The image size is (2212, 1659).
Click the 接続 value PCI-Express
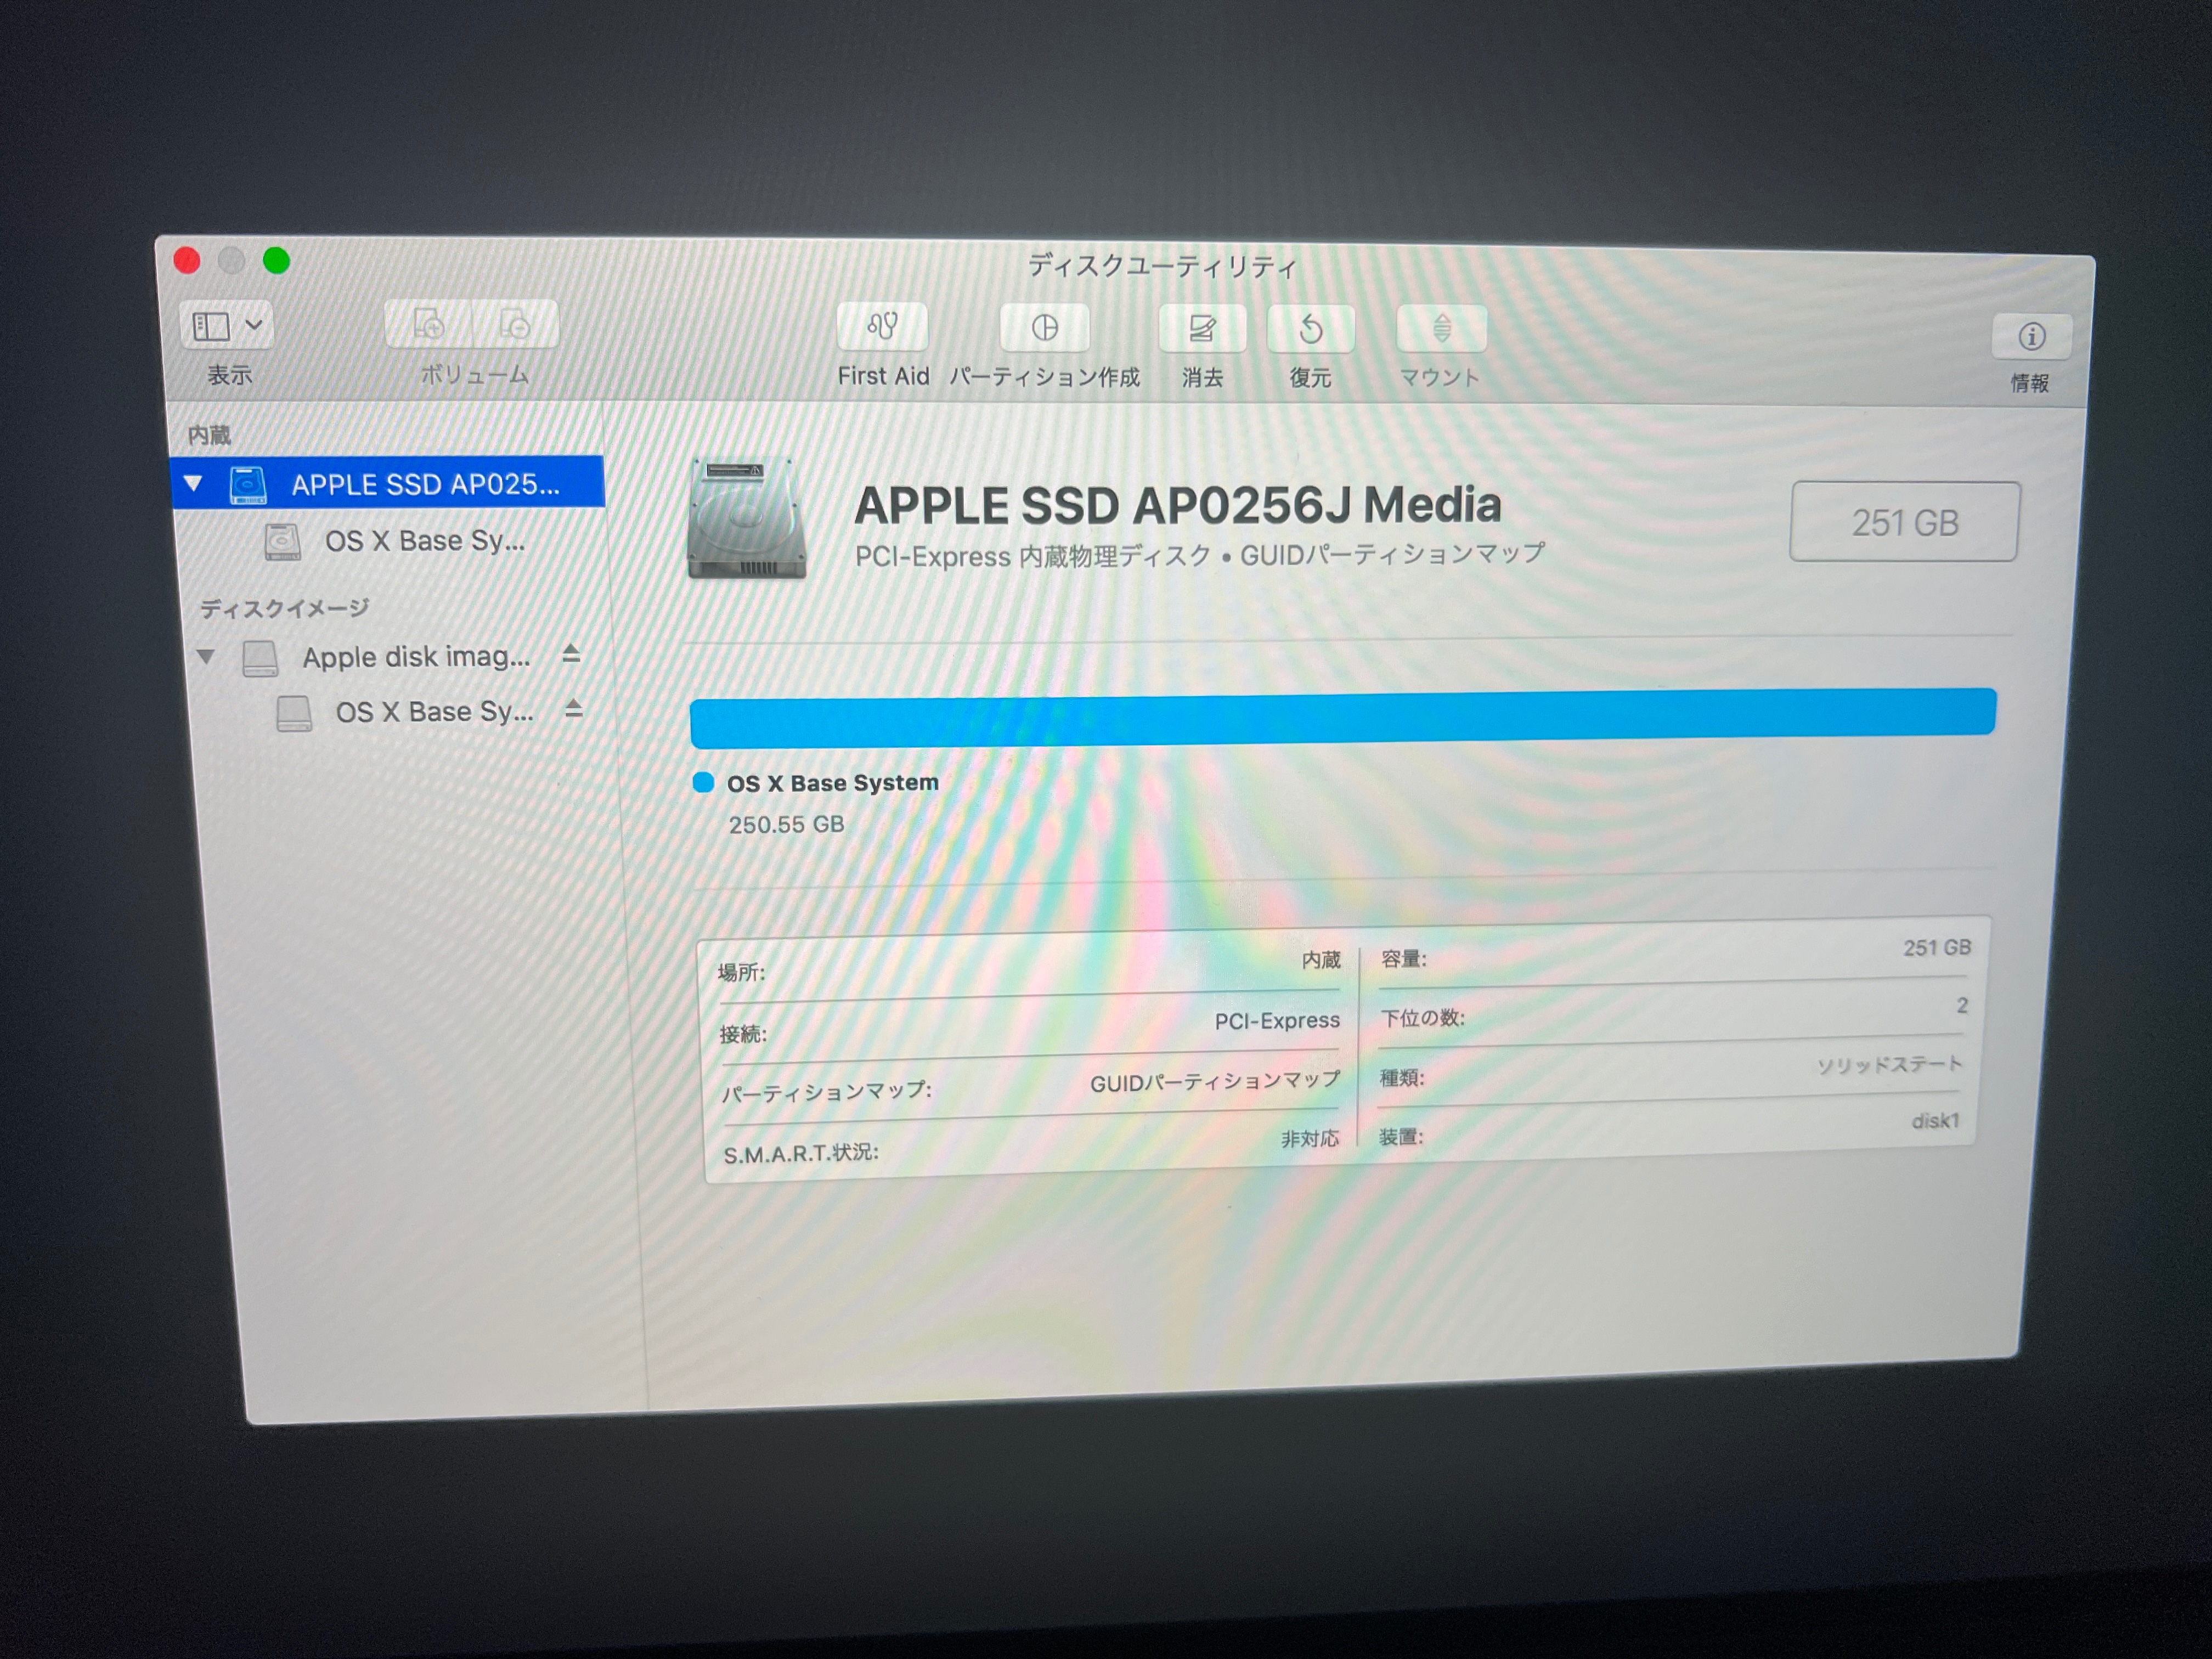point(1277,1021)
